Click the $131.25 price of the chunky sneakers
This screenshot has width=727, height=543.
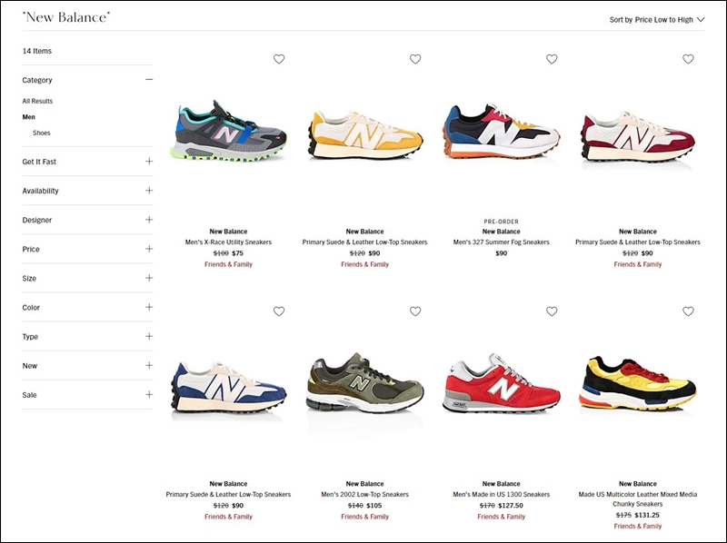[647, 515]
